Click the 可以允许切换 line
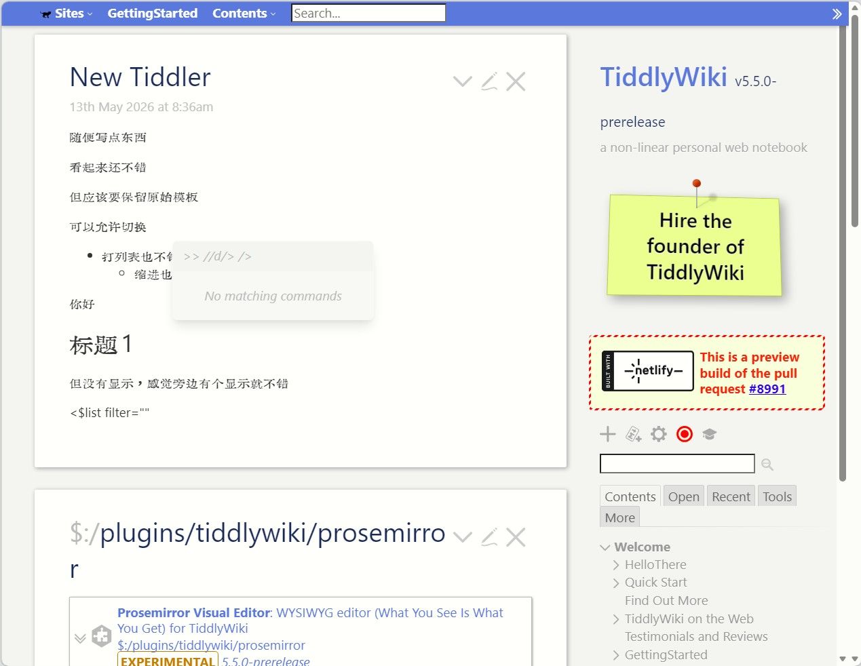 [x=108, y=227]
